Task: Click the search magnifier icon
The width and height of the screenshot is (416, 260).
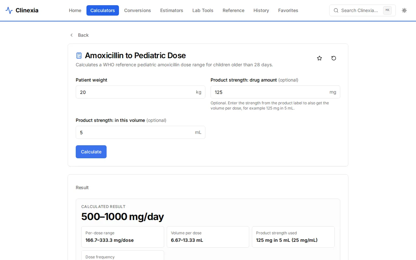Action: (x=336, y=10)
